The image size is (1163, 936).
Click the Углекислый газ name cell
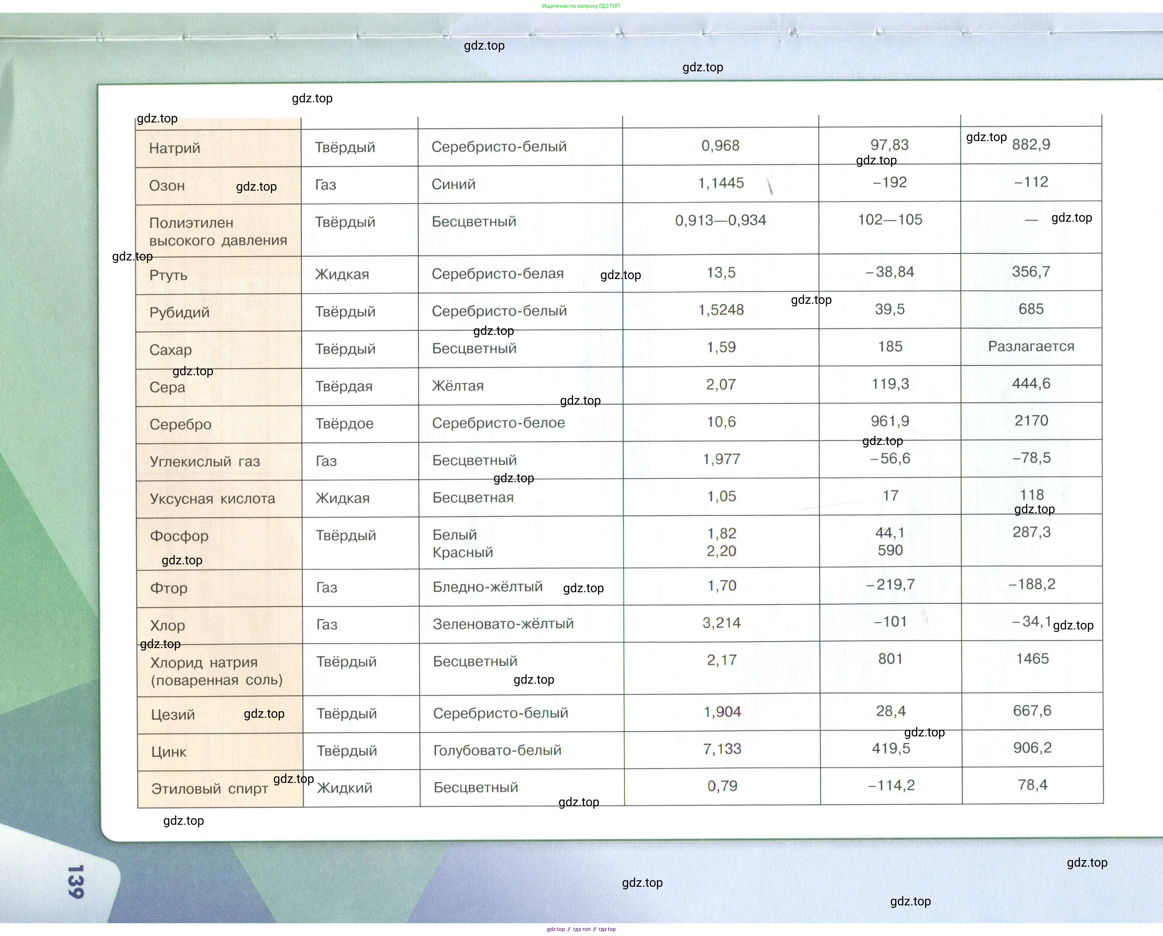point(205,462)
